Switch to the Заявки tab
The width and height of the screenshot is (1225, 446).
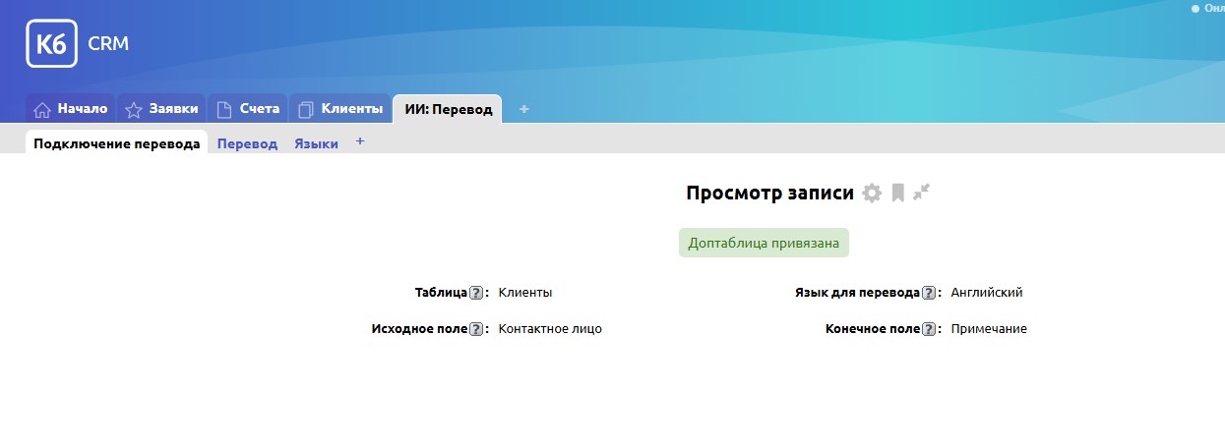click(162, 109)
